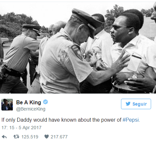Screen dimensions: 156x142
Task: Click the Twitter bird icon in Seguir button
Action: point(128,104)
